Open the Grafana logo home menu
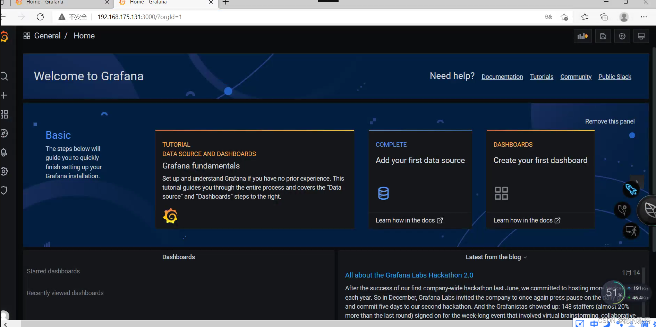 tap(5, 36)
